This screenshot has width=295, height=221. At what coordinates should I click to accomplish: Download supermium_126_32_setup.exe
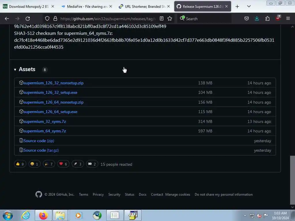point(50,93)
